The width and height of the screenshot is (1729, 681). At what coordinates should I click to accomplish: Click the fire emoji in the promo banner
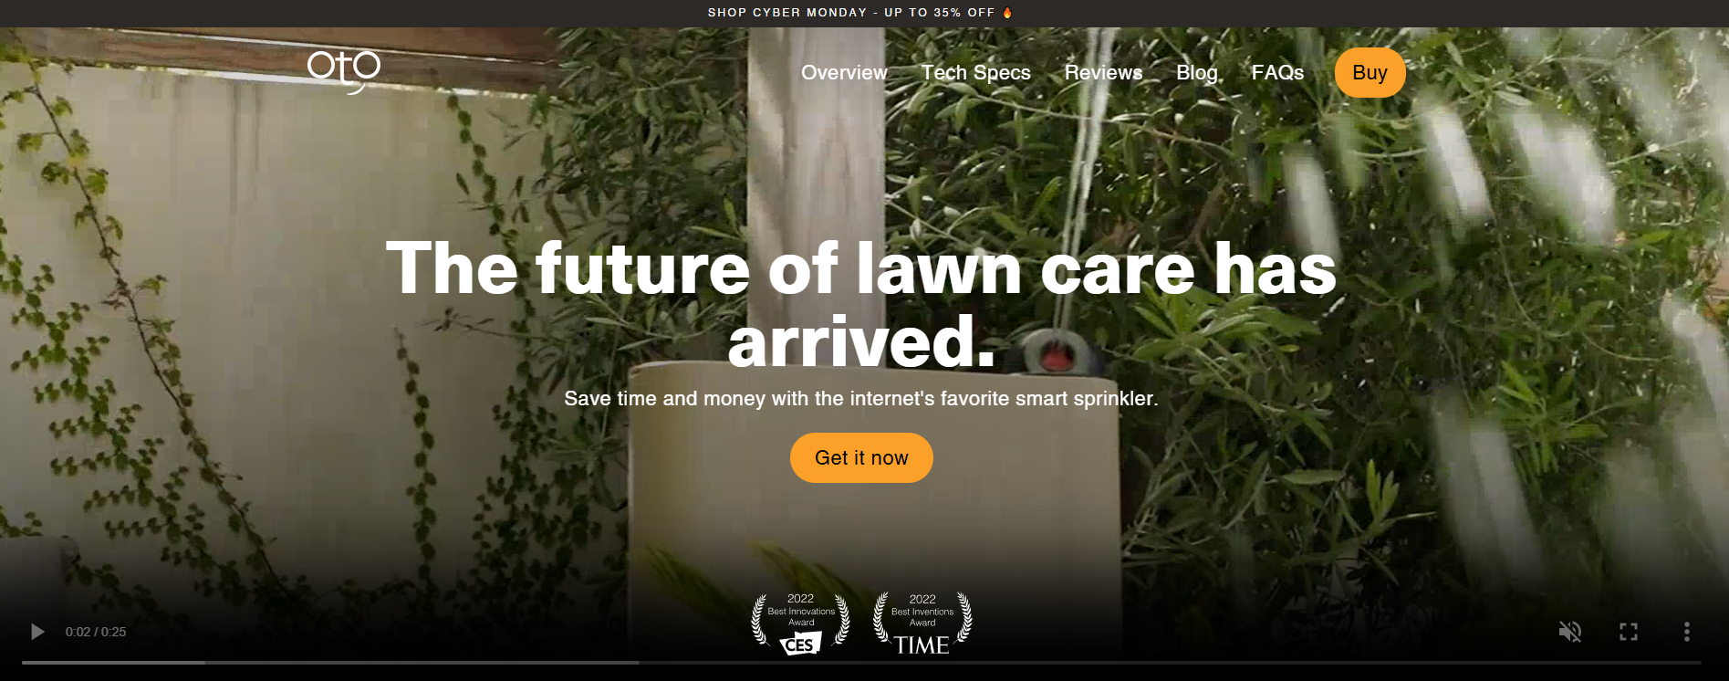point(1007,13)
